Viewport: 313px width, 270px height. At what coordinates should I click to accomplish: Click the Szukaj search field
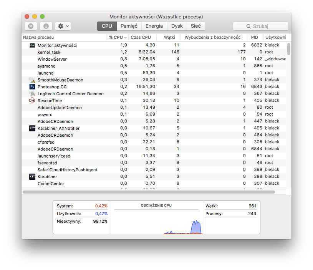pos(261,26)
